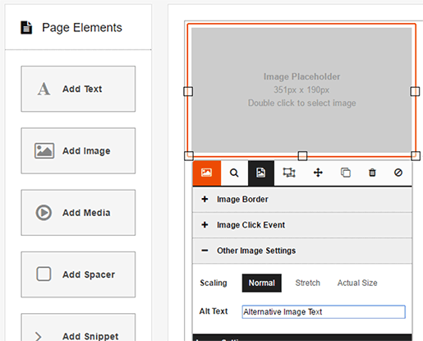Delete the image with the trash icon

coord(372,173)
